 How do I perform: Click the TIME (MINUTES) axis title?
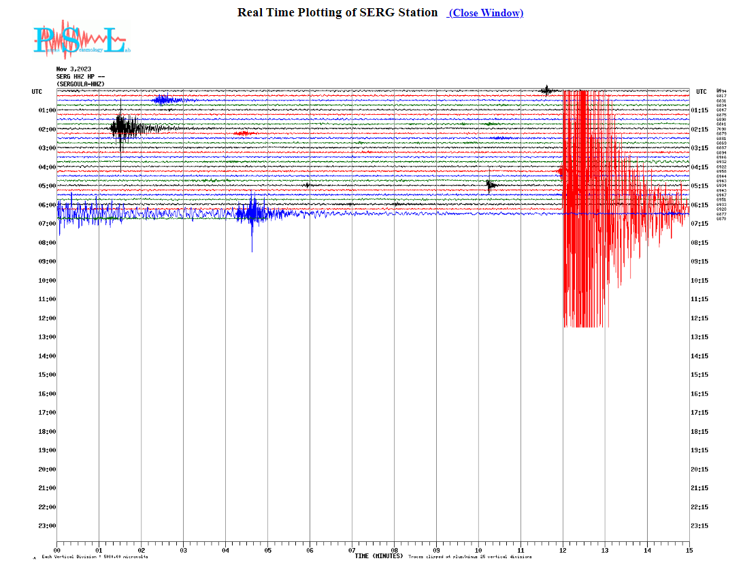click(x=379, y=556)
